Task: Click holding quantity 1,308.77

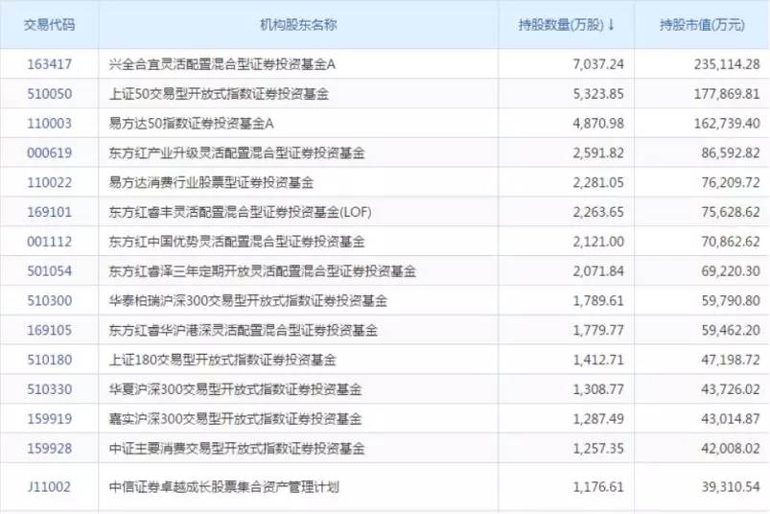Action: coord(598,388)
